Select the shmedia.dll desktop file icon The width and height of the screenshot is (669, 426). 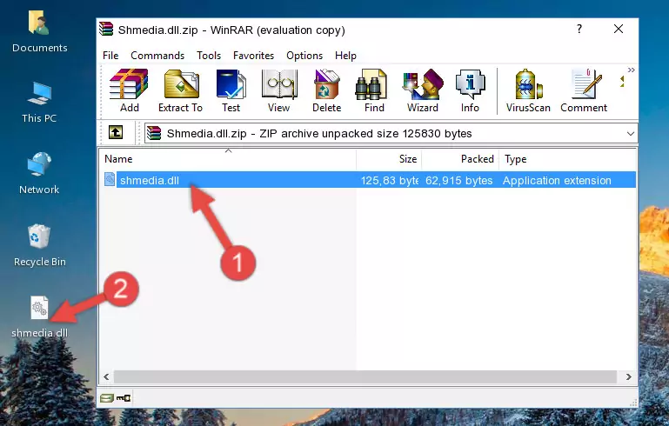point(39,317)
